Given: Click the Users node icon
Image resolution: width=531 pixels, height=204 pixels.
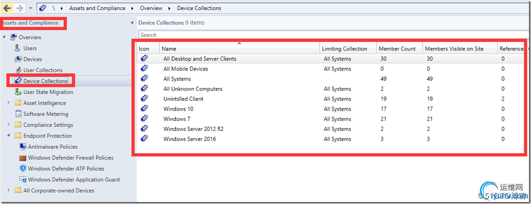Looking at the screenshot, I should click(x=18, y=48).
